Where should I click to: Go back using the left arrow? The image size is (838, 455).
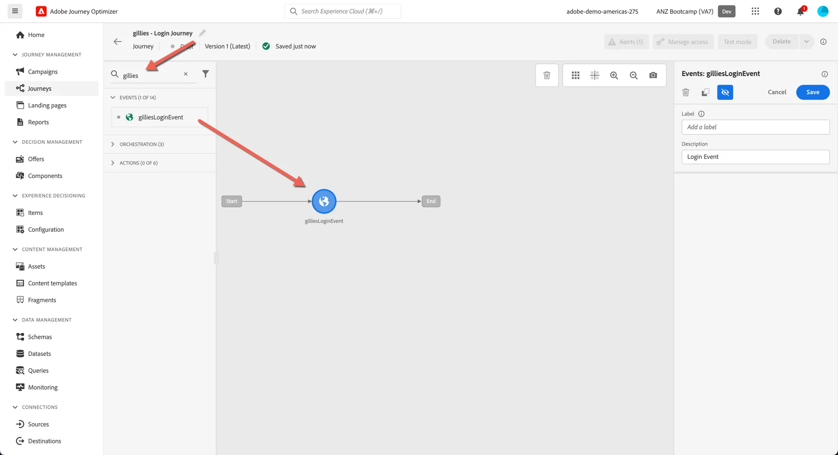tap(118, 42)
